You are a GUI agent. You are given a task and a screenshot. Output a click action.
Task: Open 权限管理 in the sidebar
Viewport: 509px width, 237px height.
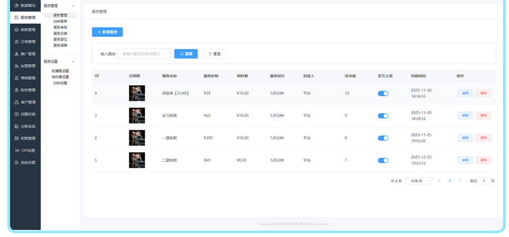(x=25, y=138)
